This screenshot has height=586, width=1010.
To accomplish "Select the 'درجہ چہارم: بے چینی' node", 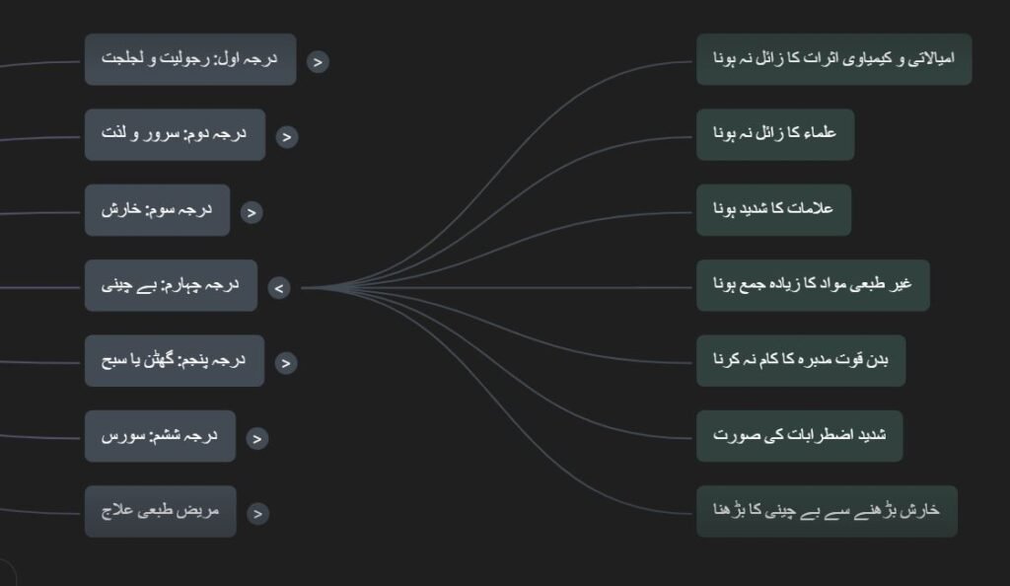I will (x=171, y=285).
